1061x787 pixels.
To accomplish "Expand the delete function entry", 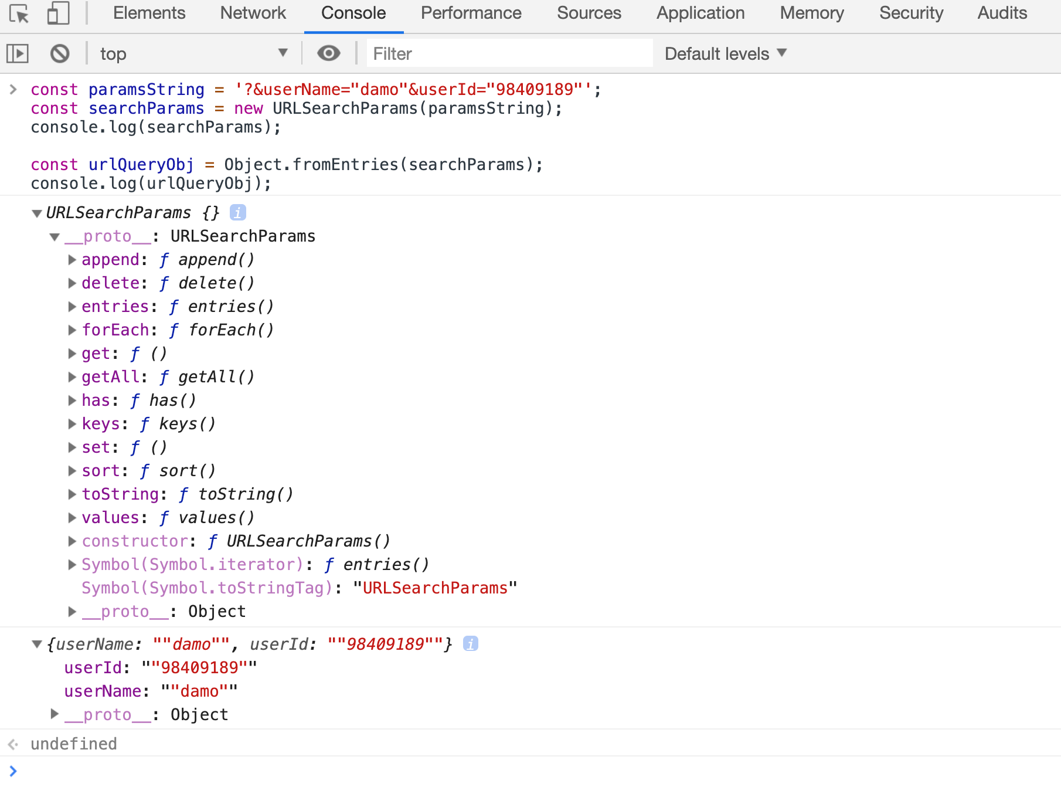I will pos(72,283).
